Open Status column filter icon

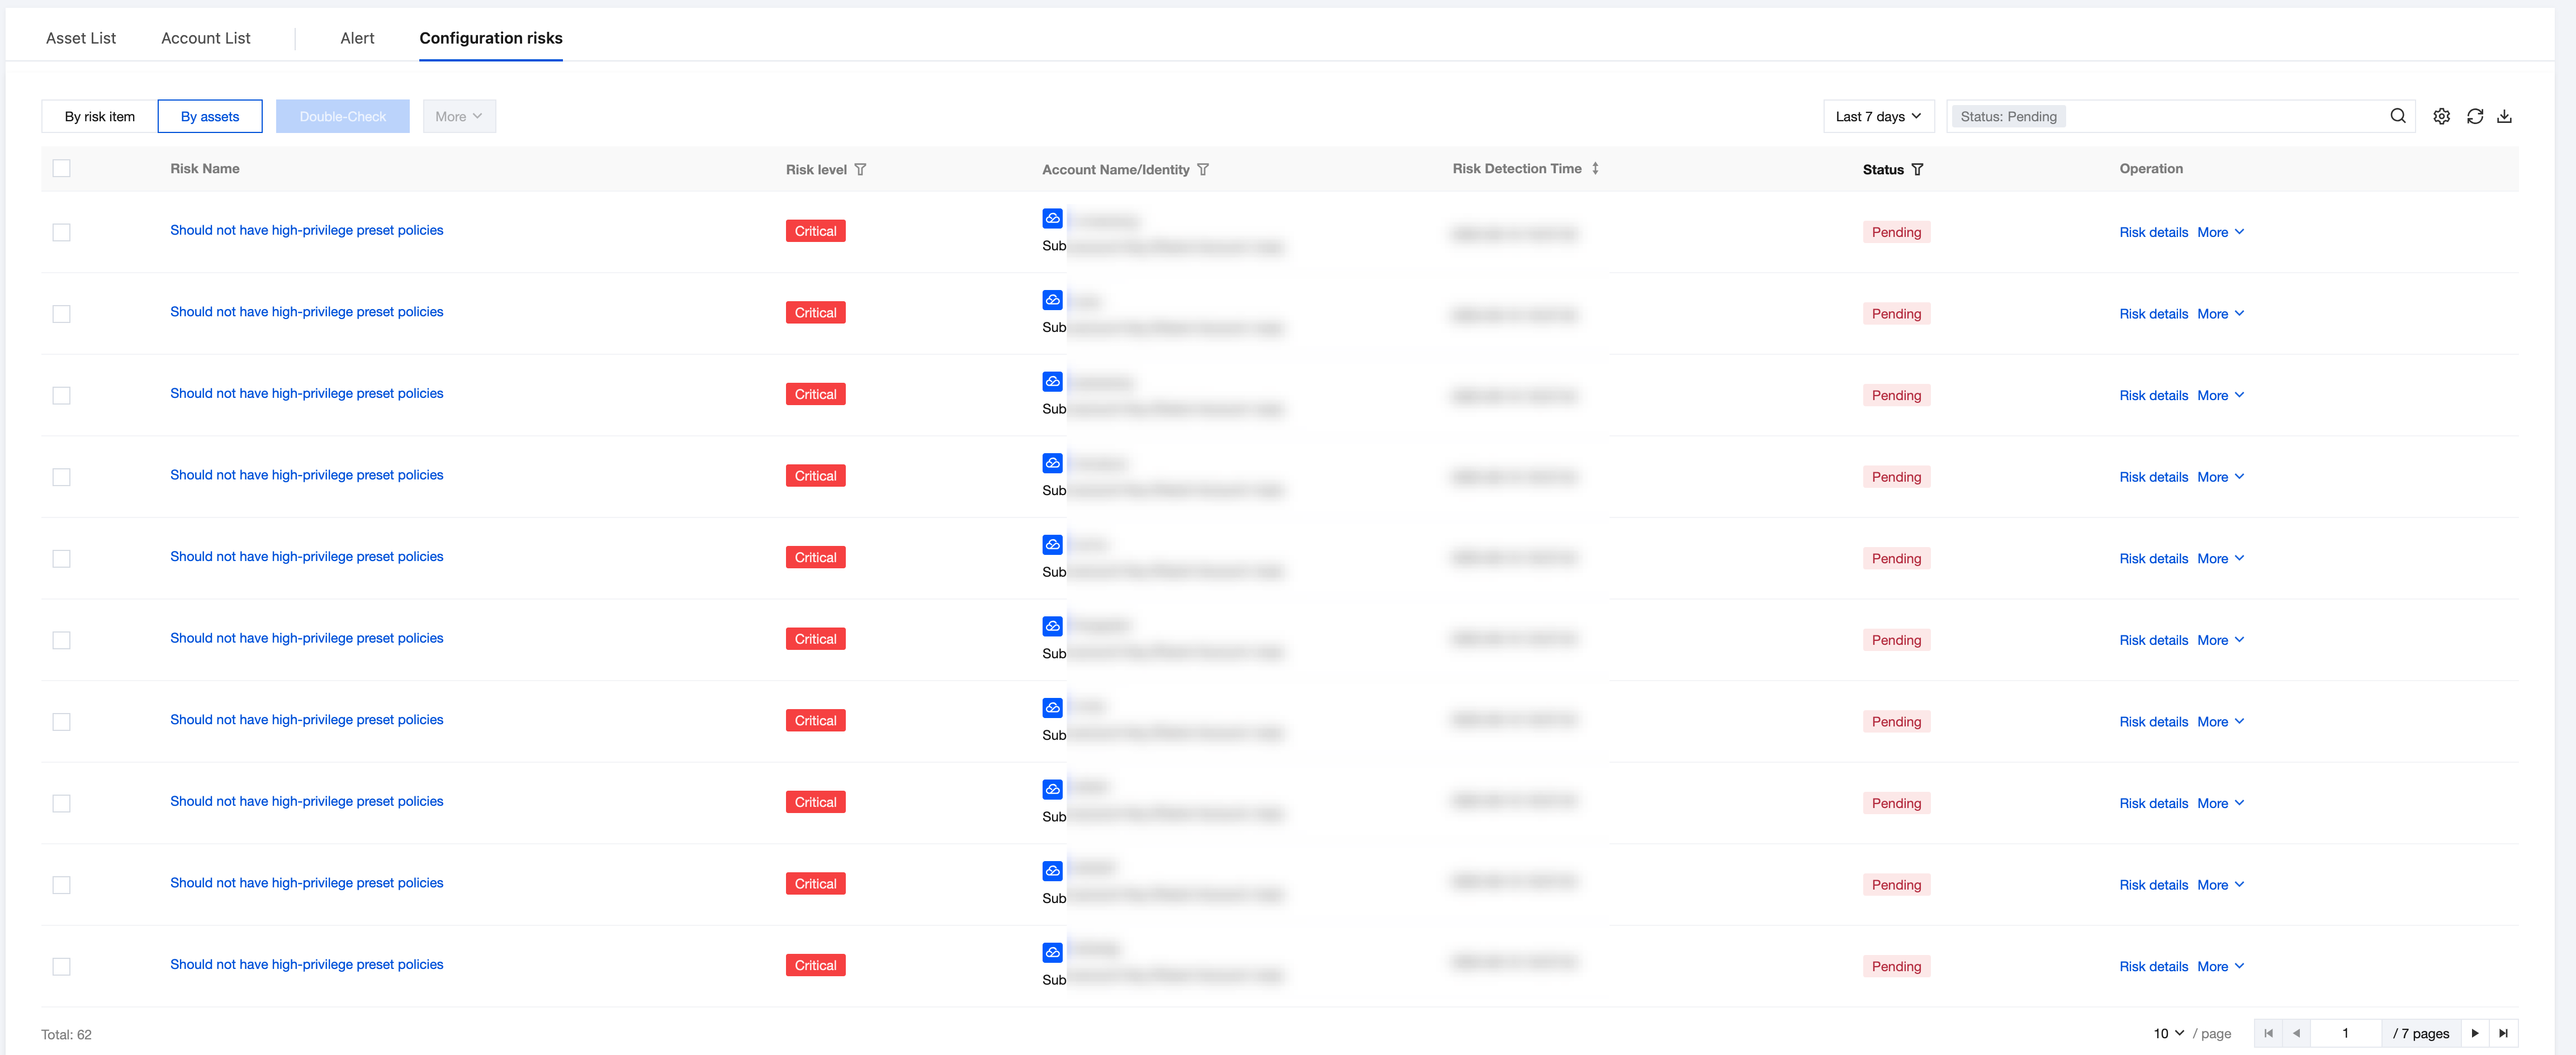point(1917,170)
